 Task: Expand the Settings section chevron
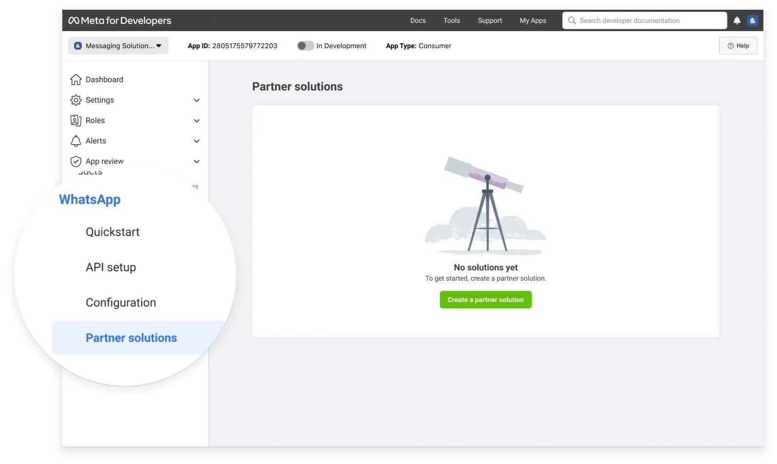[197, 100]
